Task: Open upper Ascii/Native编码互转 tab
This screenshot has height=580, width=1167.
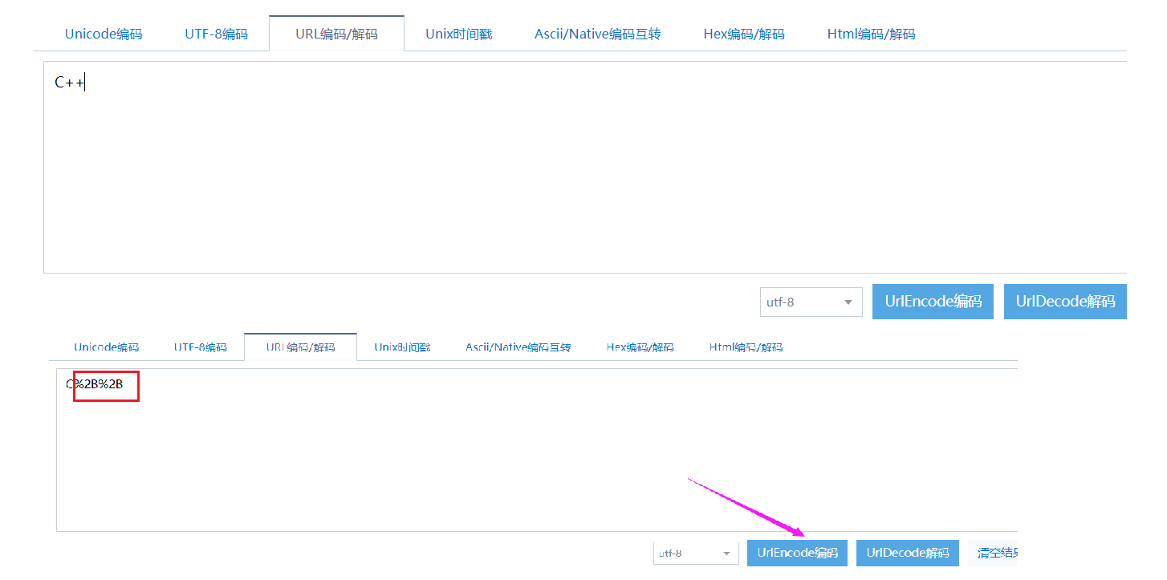Action: click(597, 34)
